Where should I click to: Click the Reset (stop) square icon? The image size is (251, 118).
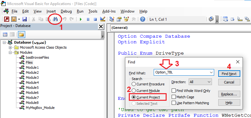95,19
